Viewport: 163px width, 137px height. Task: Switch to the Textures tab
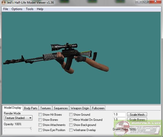click(x=46, y=108)
